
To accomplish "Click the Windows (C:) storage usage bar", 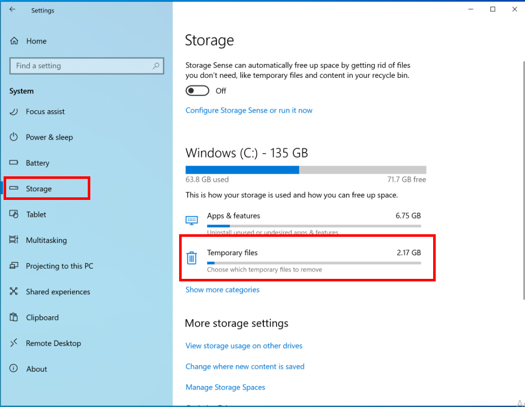I will tap(305, 170).
